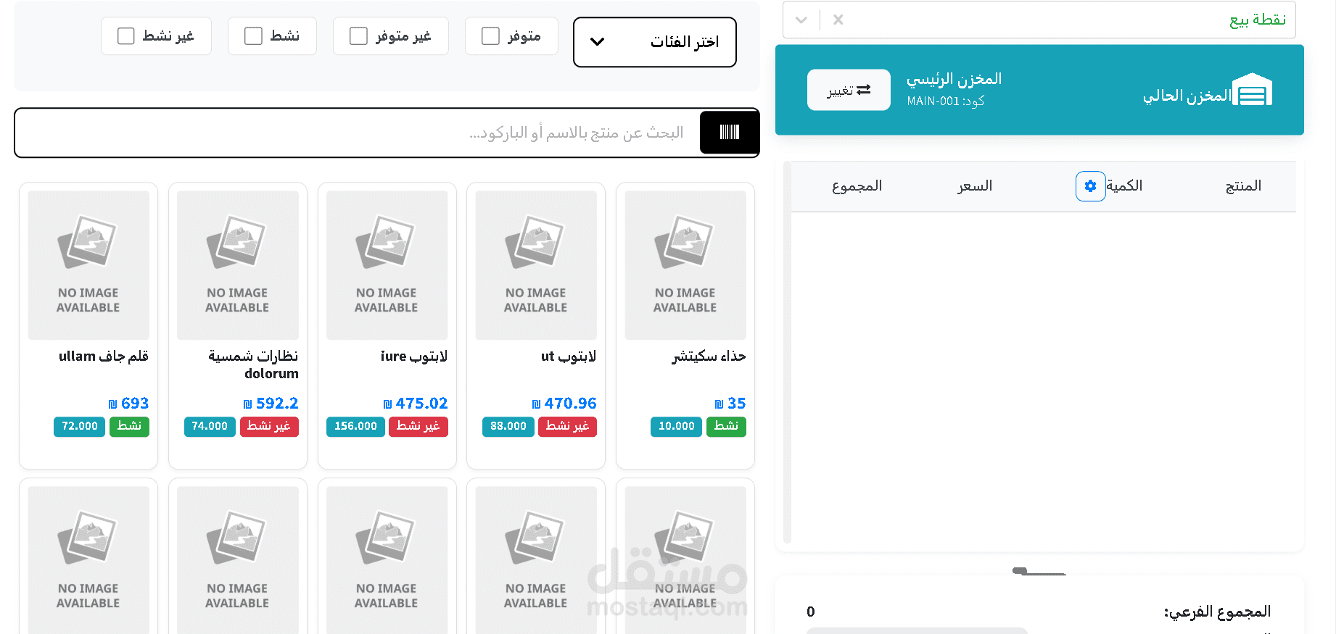Click the لابتوب iure product name

(413, 356)
